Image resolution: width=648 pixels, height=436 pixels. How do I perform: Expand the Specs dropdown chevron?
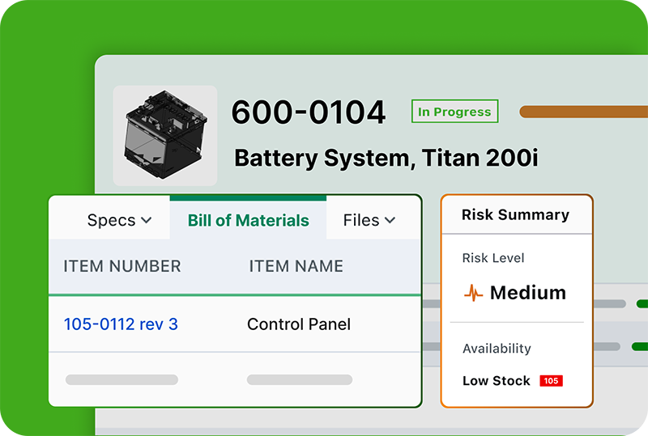(x=147, y=220)
